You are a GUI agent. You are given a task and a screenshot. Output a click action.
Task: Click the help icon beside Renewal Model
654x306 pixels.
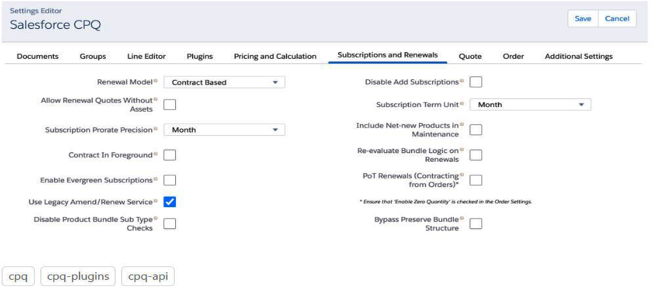(x=156, y=82)
